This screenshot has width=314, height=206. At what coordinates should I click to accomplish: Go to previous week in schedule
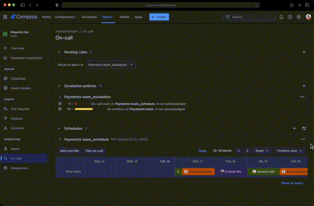click(239, 151)
